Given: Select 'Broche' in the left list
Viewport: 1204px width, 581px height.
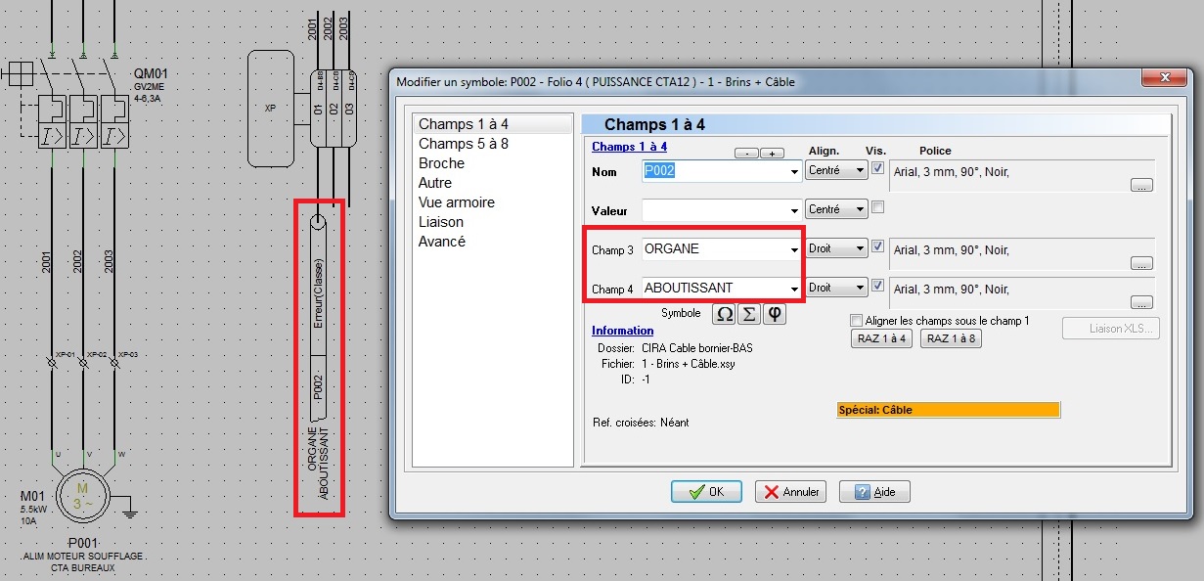Looking at the screenshot, I should 441,163.
